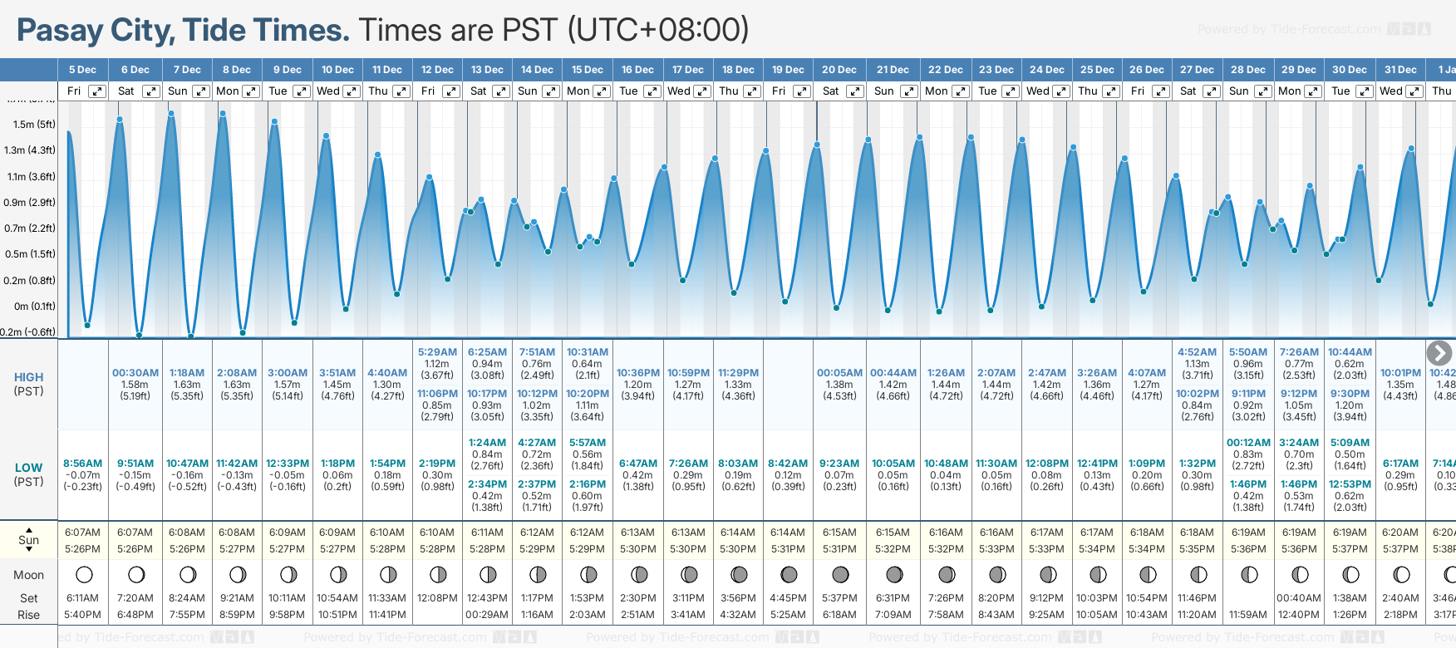Expand Saturday 13 Dec tide column
The height and width of the screenshot is (648, 1456).
point(500,91)
